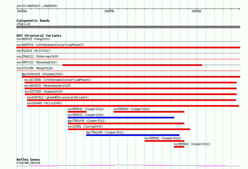Select the thick red bar of esv3557023
This screenshot has width=248, height=169.
tap(132, 65)
